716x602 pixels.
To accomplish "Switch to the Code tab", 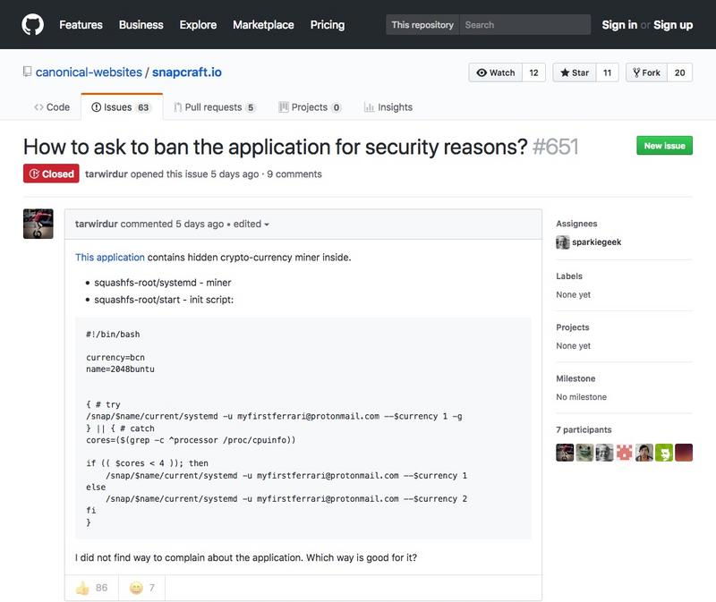I will point(52,107).
